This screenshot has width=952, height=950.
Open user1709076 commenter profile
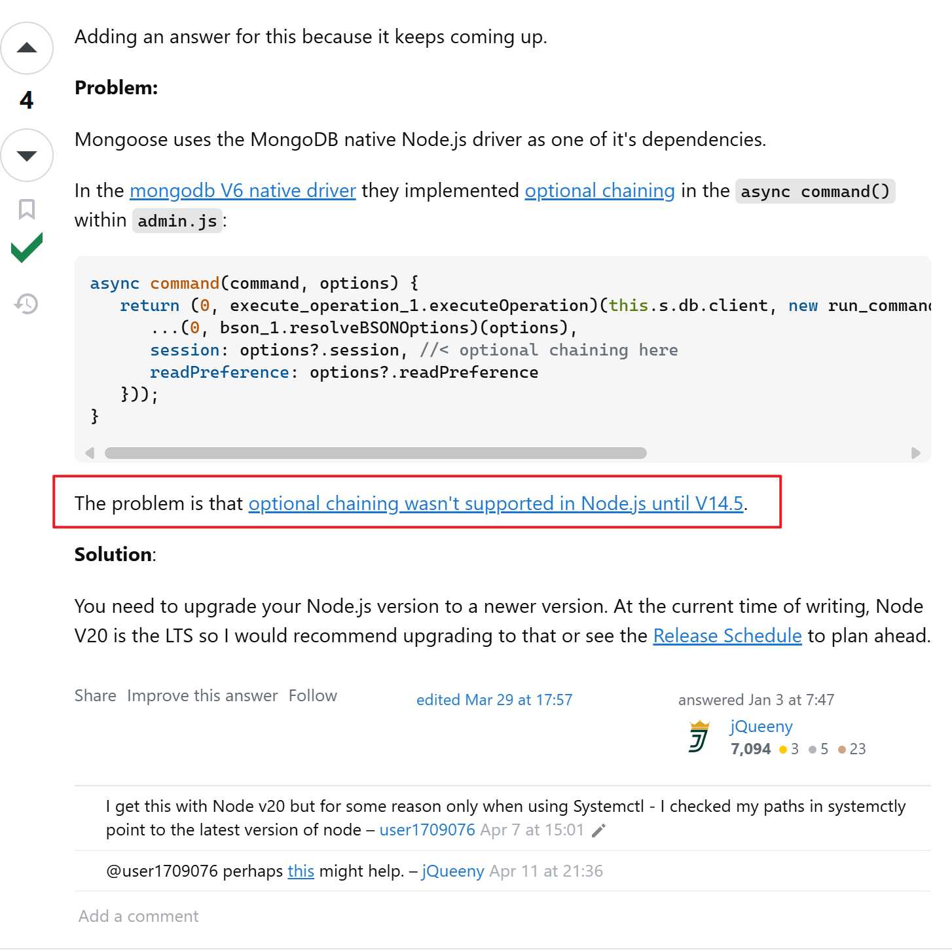tap(427, 830)
